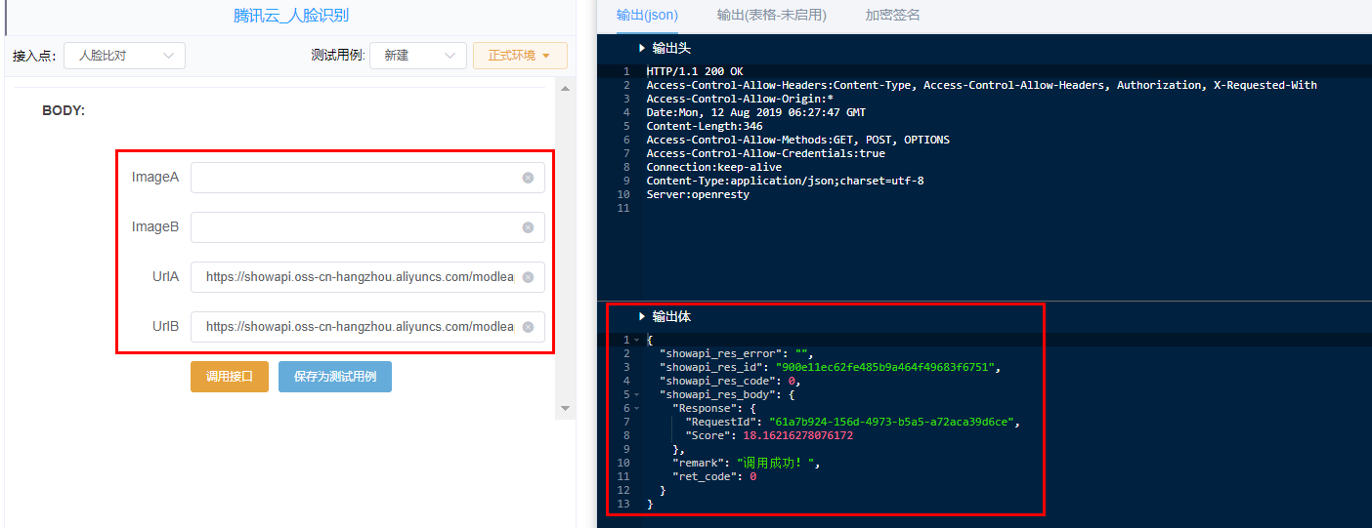Screen dimensions: 1372x528
Task: Click the Score value 18.16216278076172
Action: 797,436
